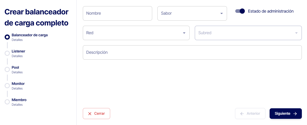Click the Cerrar button
The image size is (307, 125).
point(96,114)
